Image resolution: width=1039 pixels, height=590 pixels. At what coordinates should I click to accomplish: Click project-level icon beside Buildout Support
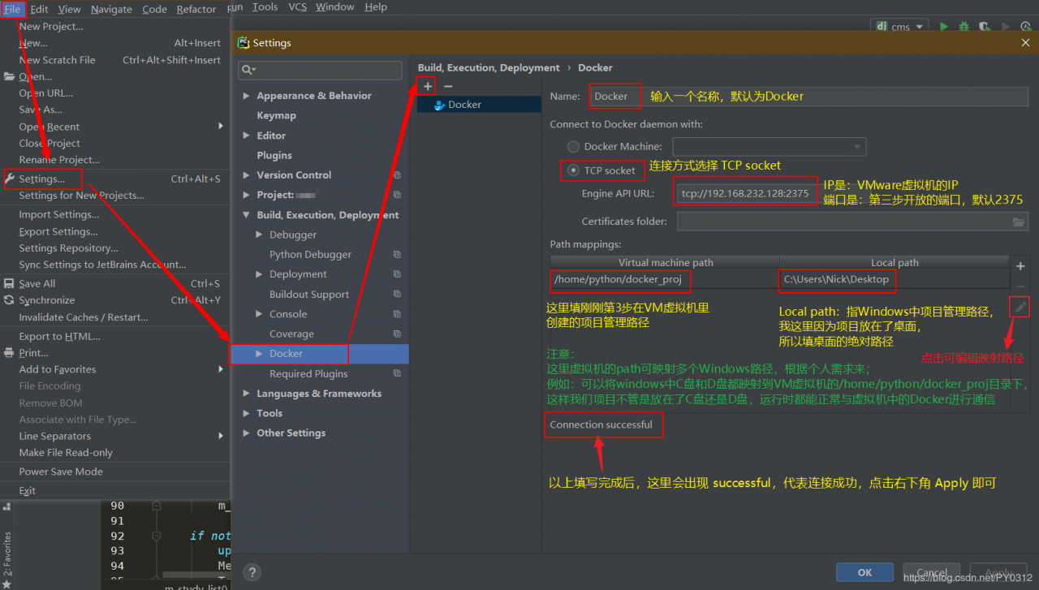tap(397, 295)
